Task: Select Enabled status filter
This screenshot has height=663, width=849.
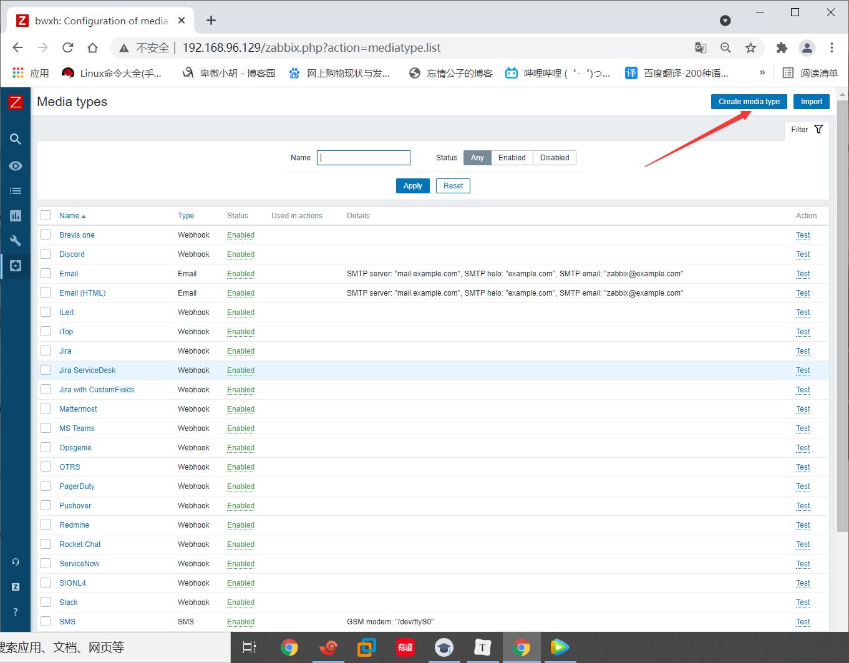Action: point(512,158)
